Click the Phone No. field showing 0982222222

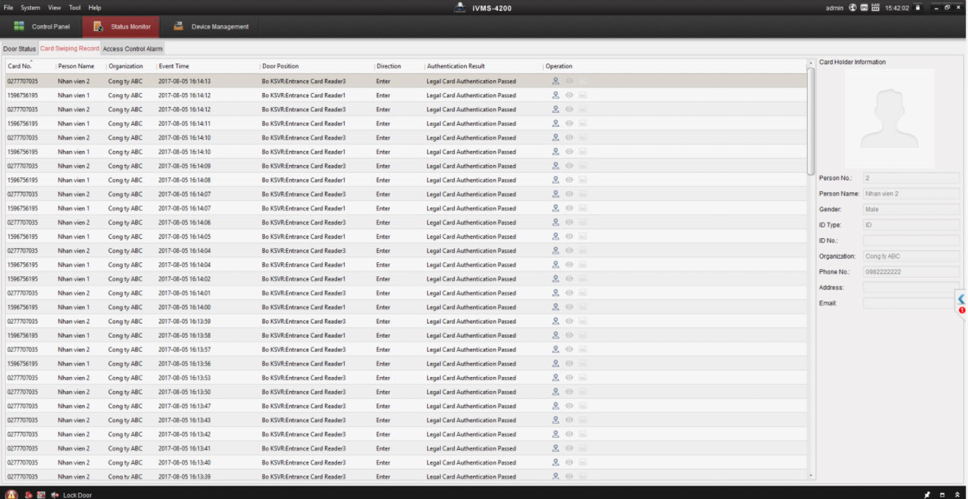coord(910,272)
